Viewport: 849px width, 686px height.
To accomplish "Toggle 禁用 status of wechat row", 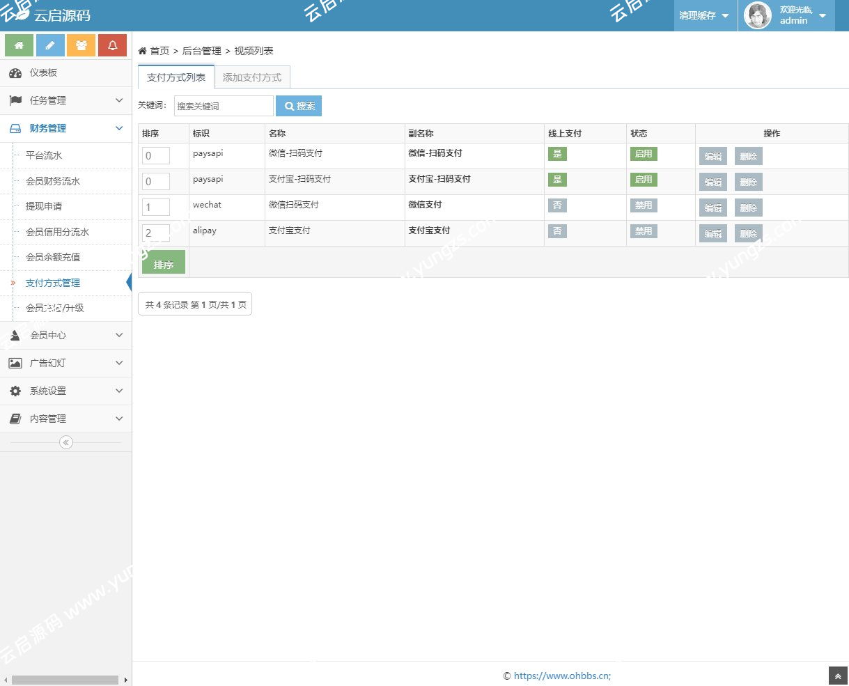I will (x=643, y=205).
